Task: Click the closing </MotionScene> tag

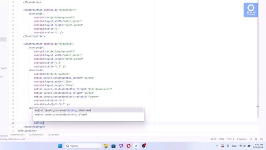Action: pos(27,131)
